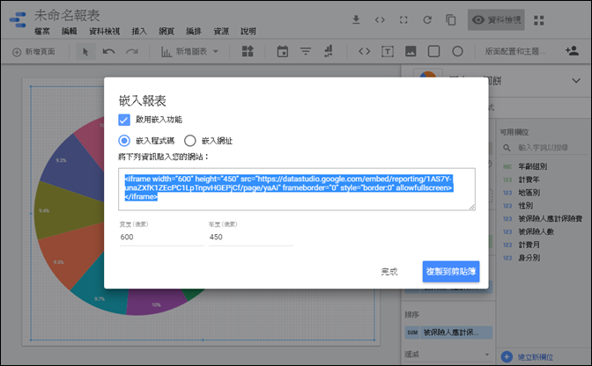Insert a filter control

pyautogui.click(x=306, y=51)
